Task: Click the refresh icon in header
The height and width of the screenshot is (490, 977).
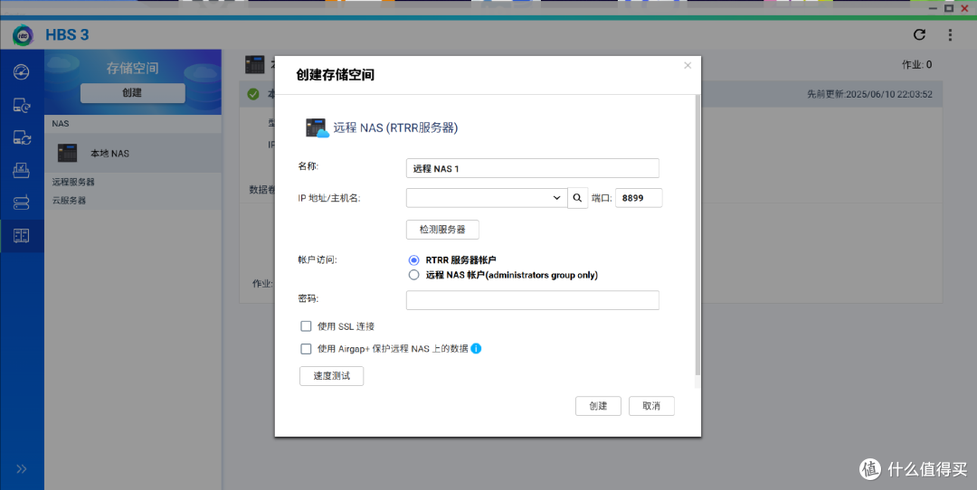Action: click(919, 35)
